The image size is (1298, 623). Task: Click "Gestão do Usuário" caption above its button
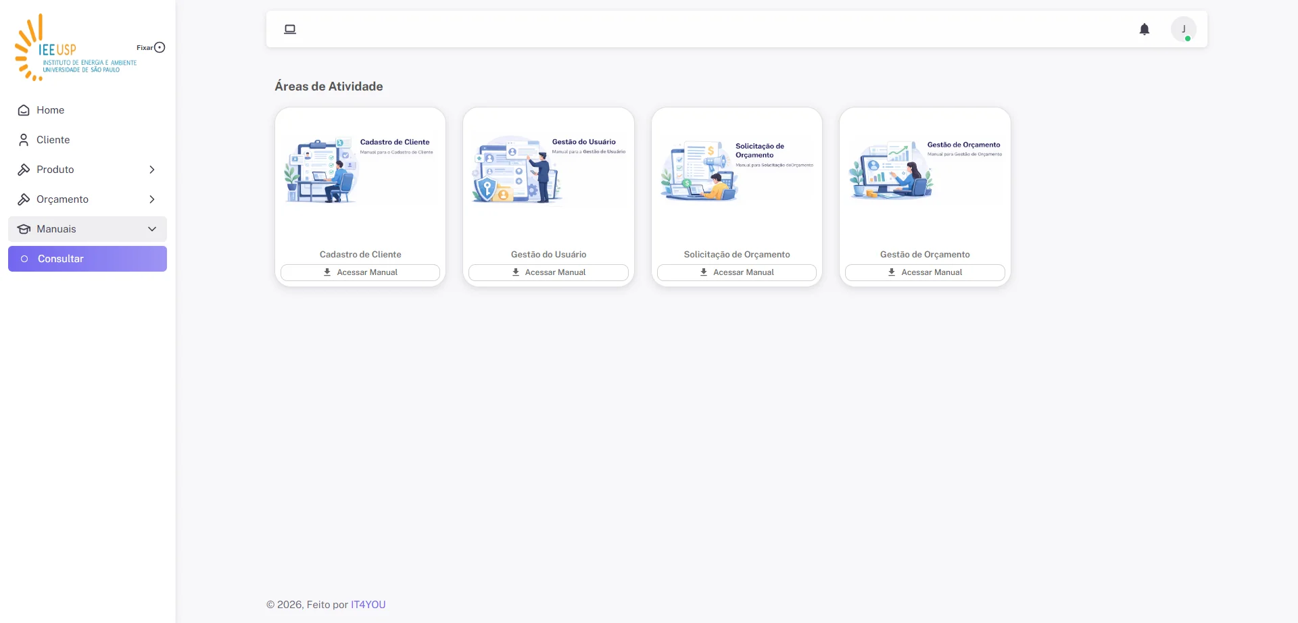[548, 255]
